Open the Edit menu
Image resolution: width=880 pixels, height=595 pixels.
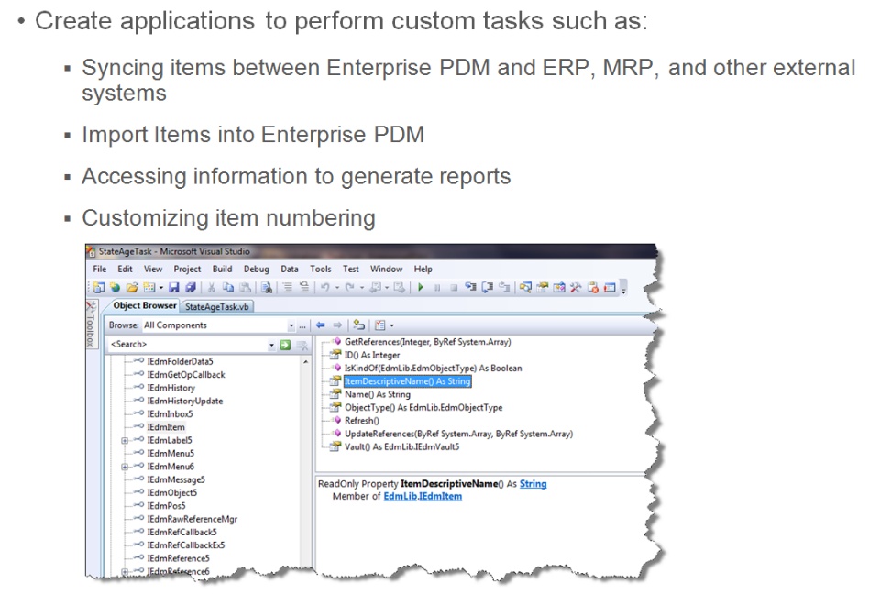point(125,269)
